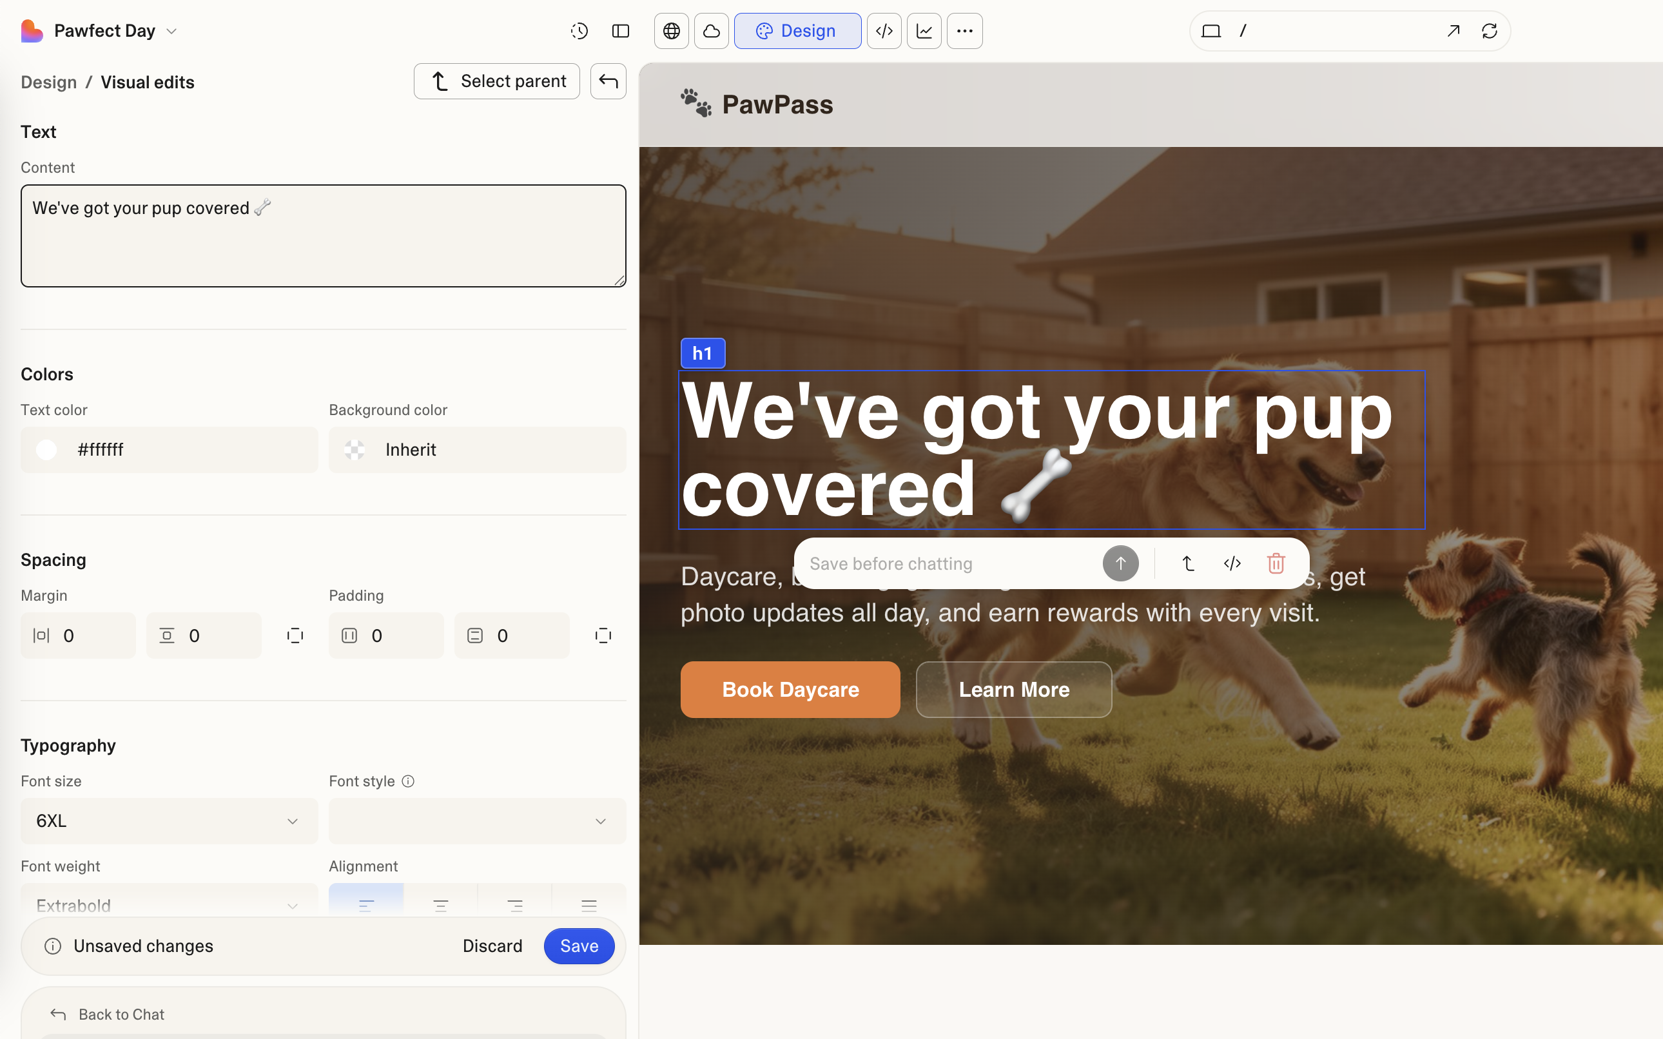Open the font size 6XL dropdown
The image size is (1663, 1039).
click(169, 821)
